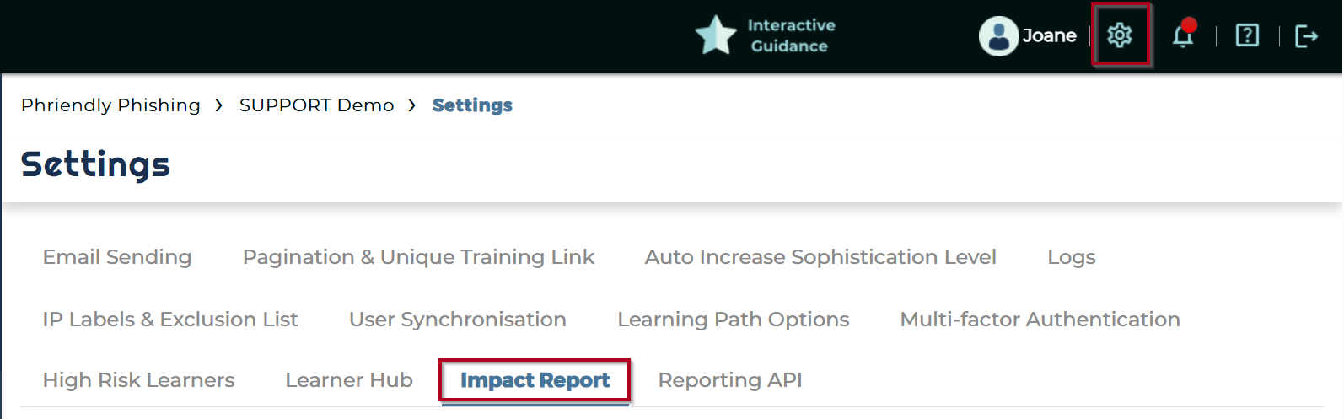Switch to IP Labels & Exclusion List
Image resolution: width=1344 pixels, height=419 pixels.
170,320
